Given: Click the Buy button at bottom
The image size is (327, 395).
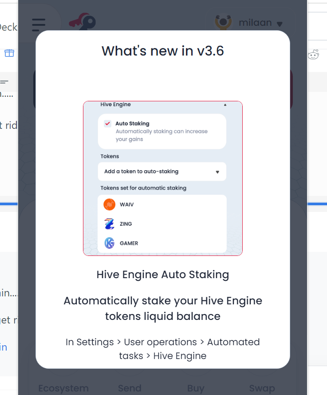Looking at the screenshot, I should [x=196, y=388].
